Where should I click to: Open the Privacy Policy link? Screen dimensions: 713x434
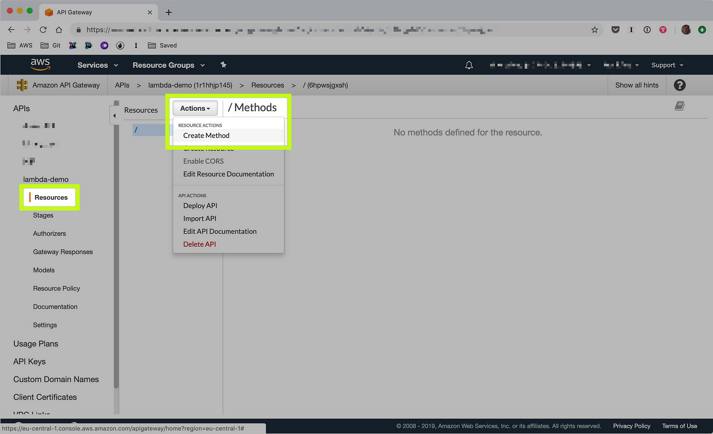point(631,426)
